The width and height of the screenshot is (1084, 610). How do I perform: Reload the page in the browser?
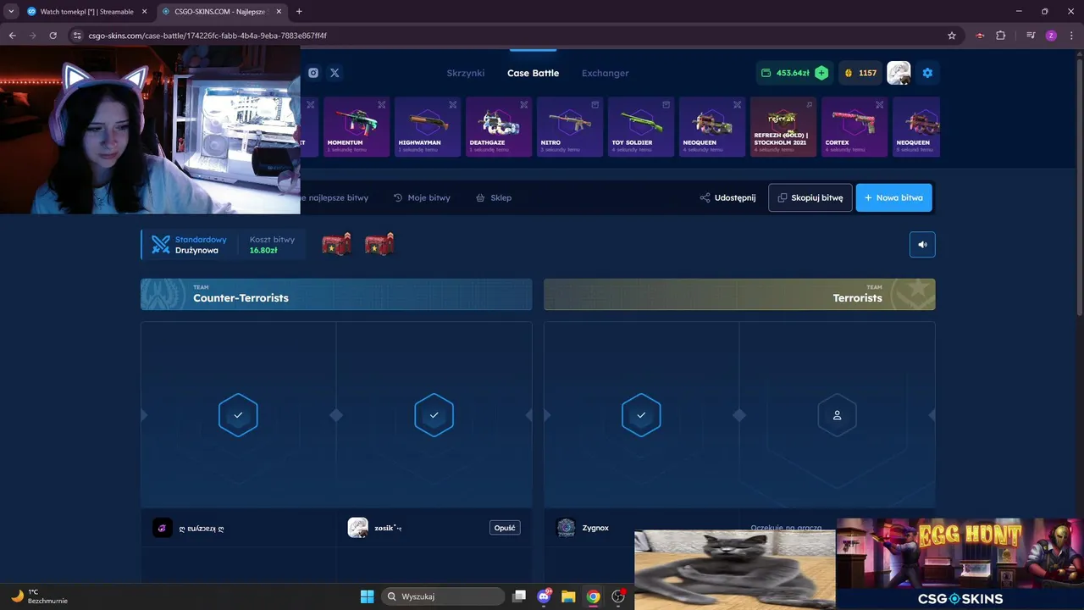pos(53,36)
